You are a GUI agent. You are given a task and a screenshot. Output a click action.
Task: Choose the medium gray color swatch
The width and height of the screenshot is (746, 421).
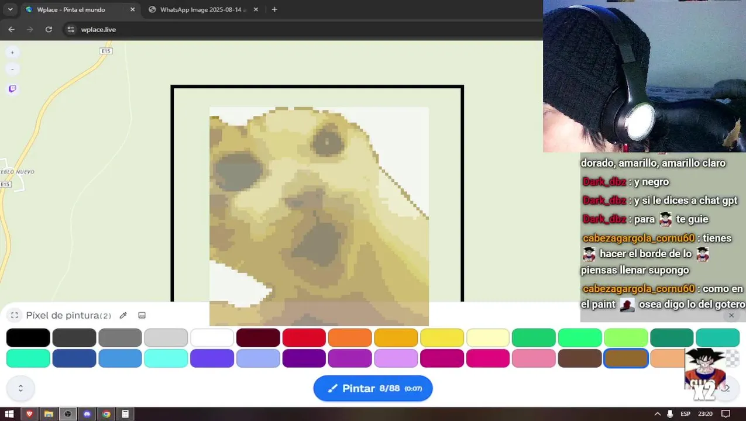pos(120,337)
